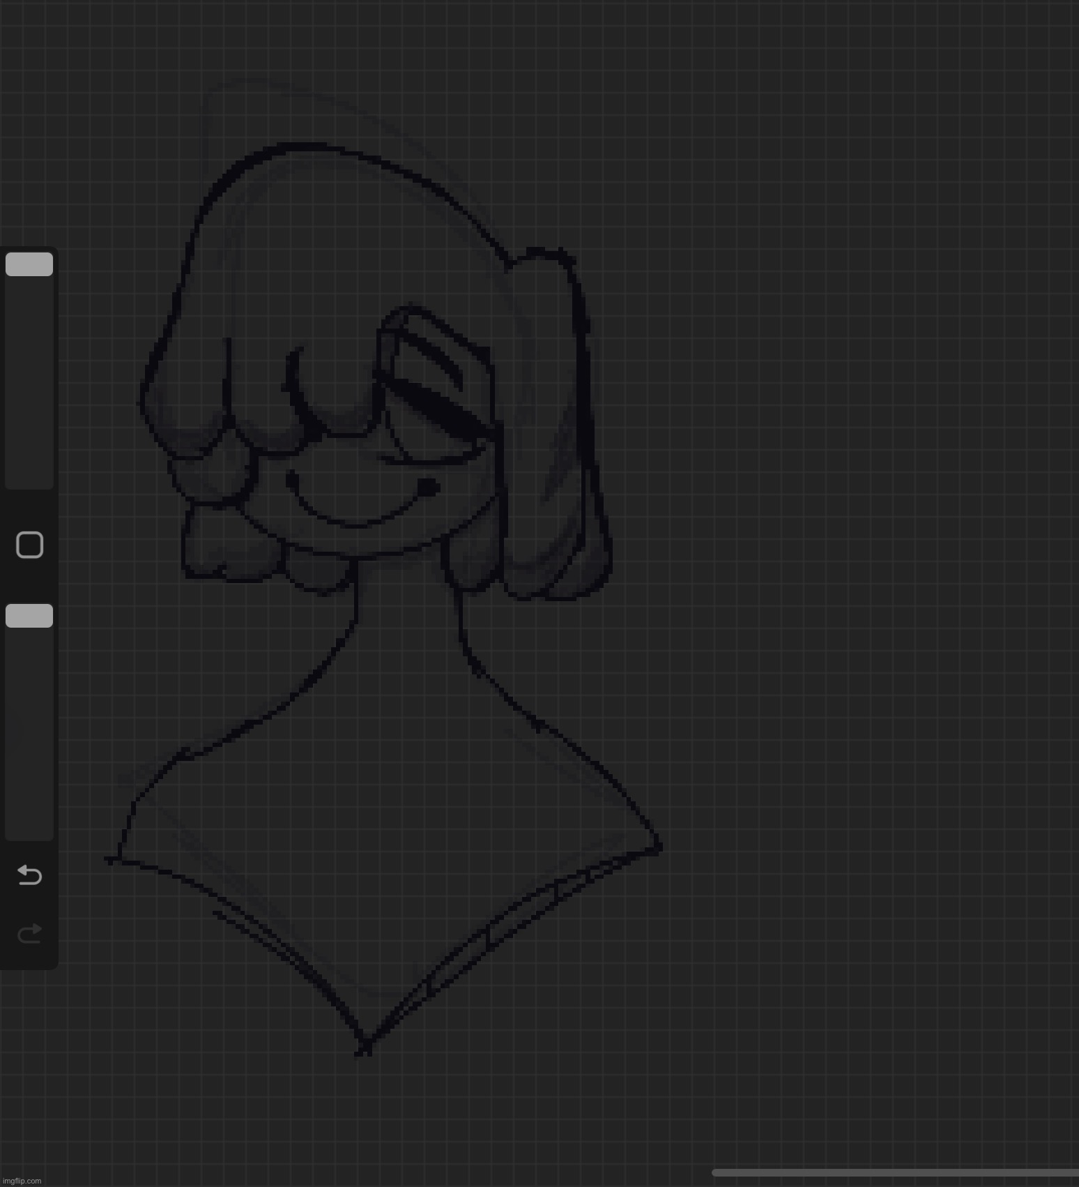Tap the undo arrow
Screen dimensions: 1079x1187
point(29,875)
